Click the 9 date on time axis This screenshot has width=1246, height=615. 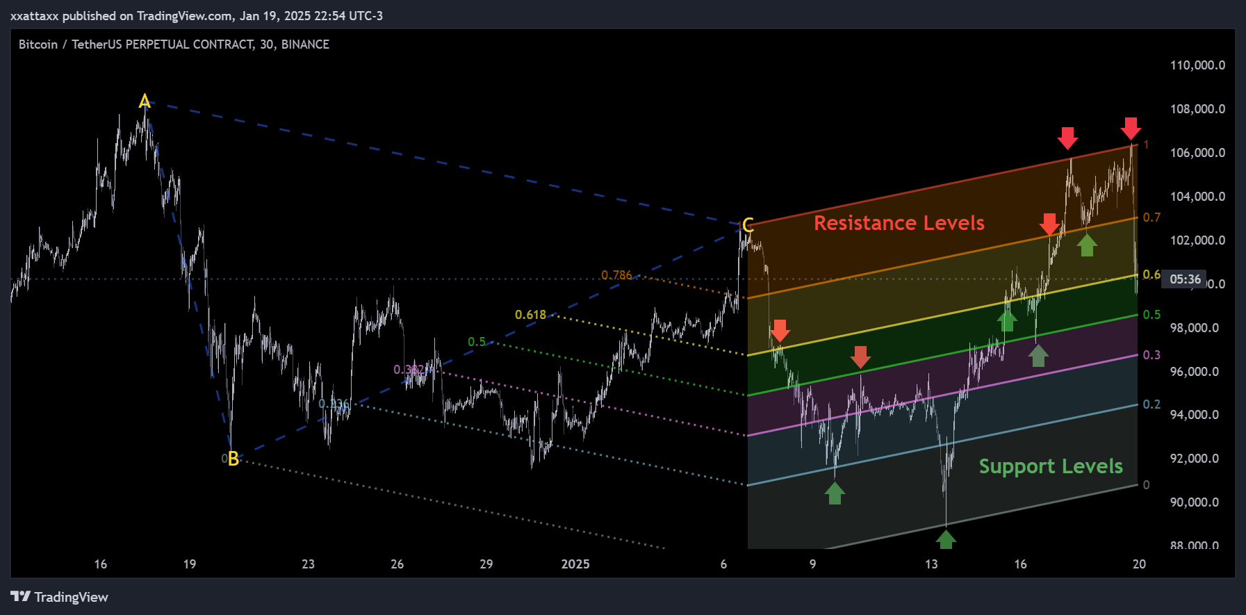[x=813, y=564]
